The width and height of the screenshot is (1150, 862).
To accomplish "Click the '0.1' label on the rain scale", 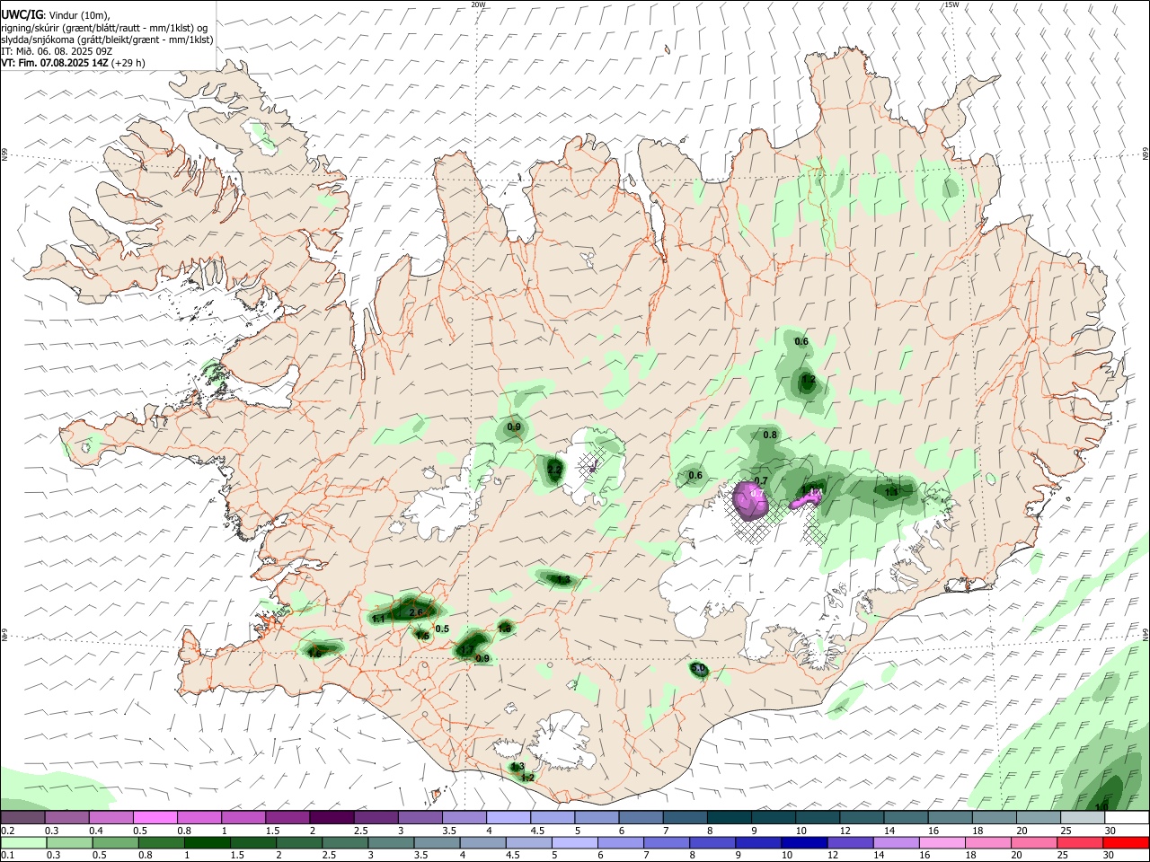I will (x=6, y=856).
